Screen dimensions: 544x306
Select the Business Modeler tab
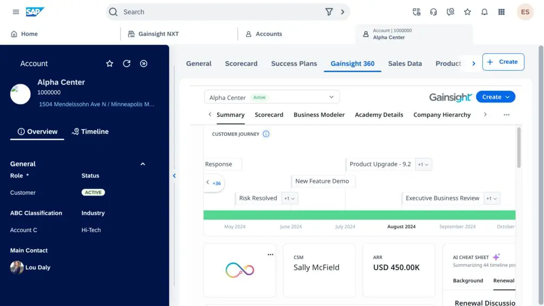click(x=319, y=115)
